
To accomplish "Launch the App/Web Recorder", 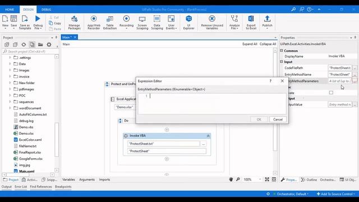I will (x=94, y=22).
